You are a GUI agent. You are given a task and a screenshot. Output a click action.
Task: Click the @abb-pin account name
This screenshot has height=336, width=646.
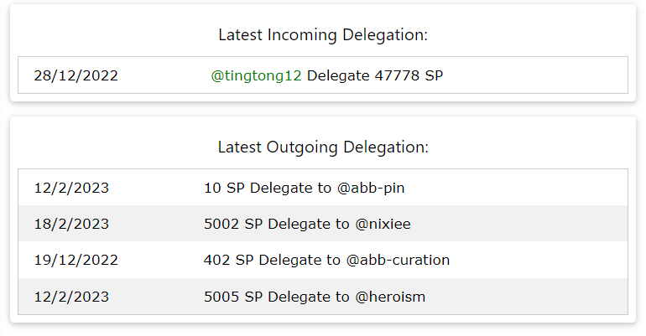371,188
